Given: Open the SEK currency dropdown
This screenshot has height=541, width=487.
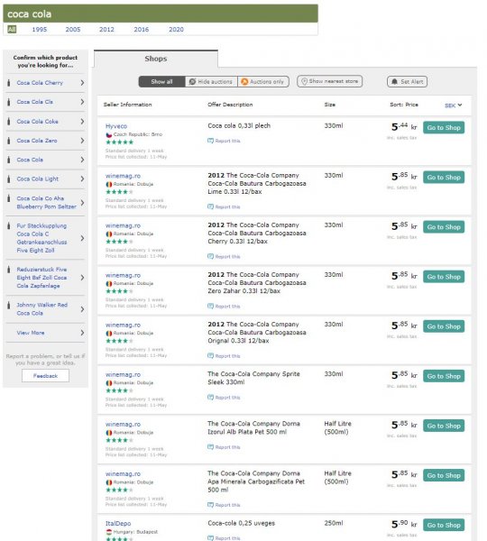Looking at the screenshot, I should [453, 105].
